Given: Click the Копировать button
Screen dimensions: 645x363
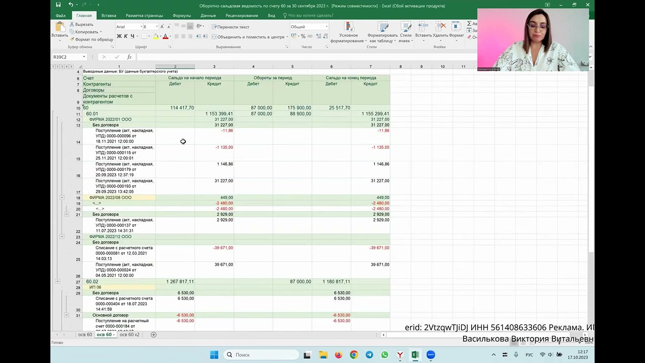Looking at the screenshot, I should (x=85, y=32).
